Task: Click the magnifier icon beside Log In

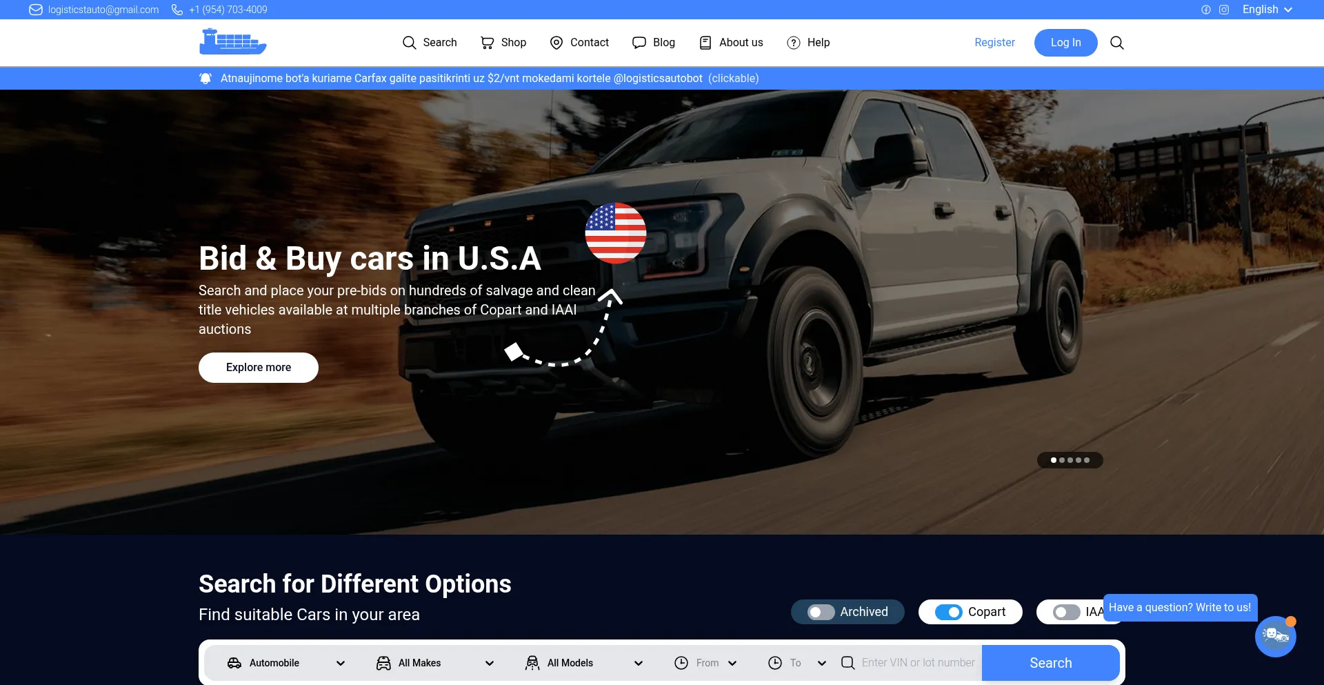Action: [1116, 43]
